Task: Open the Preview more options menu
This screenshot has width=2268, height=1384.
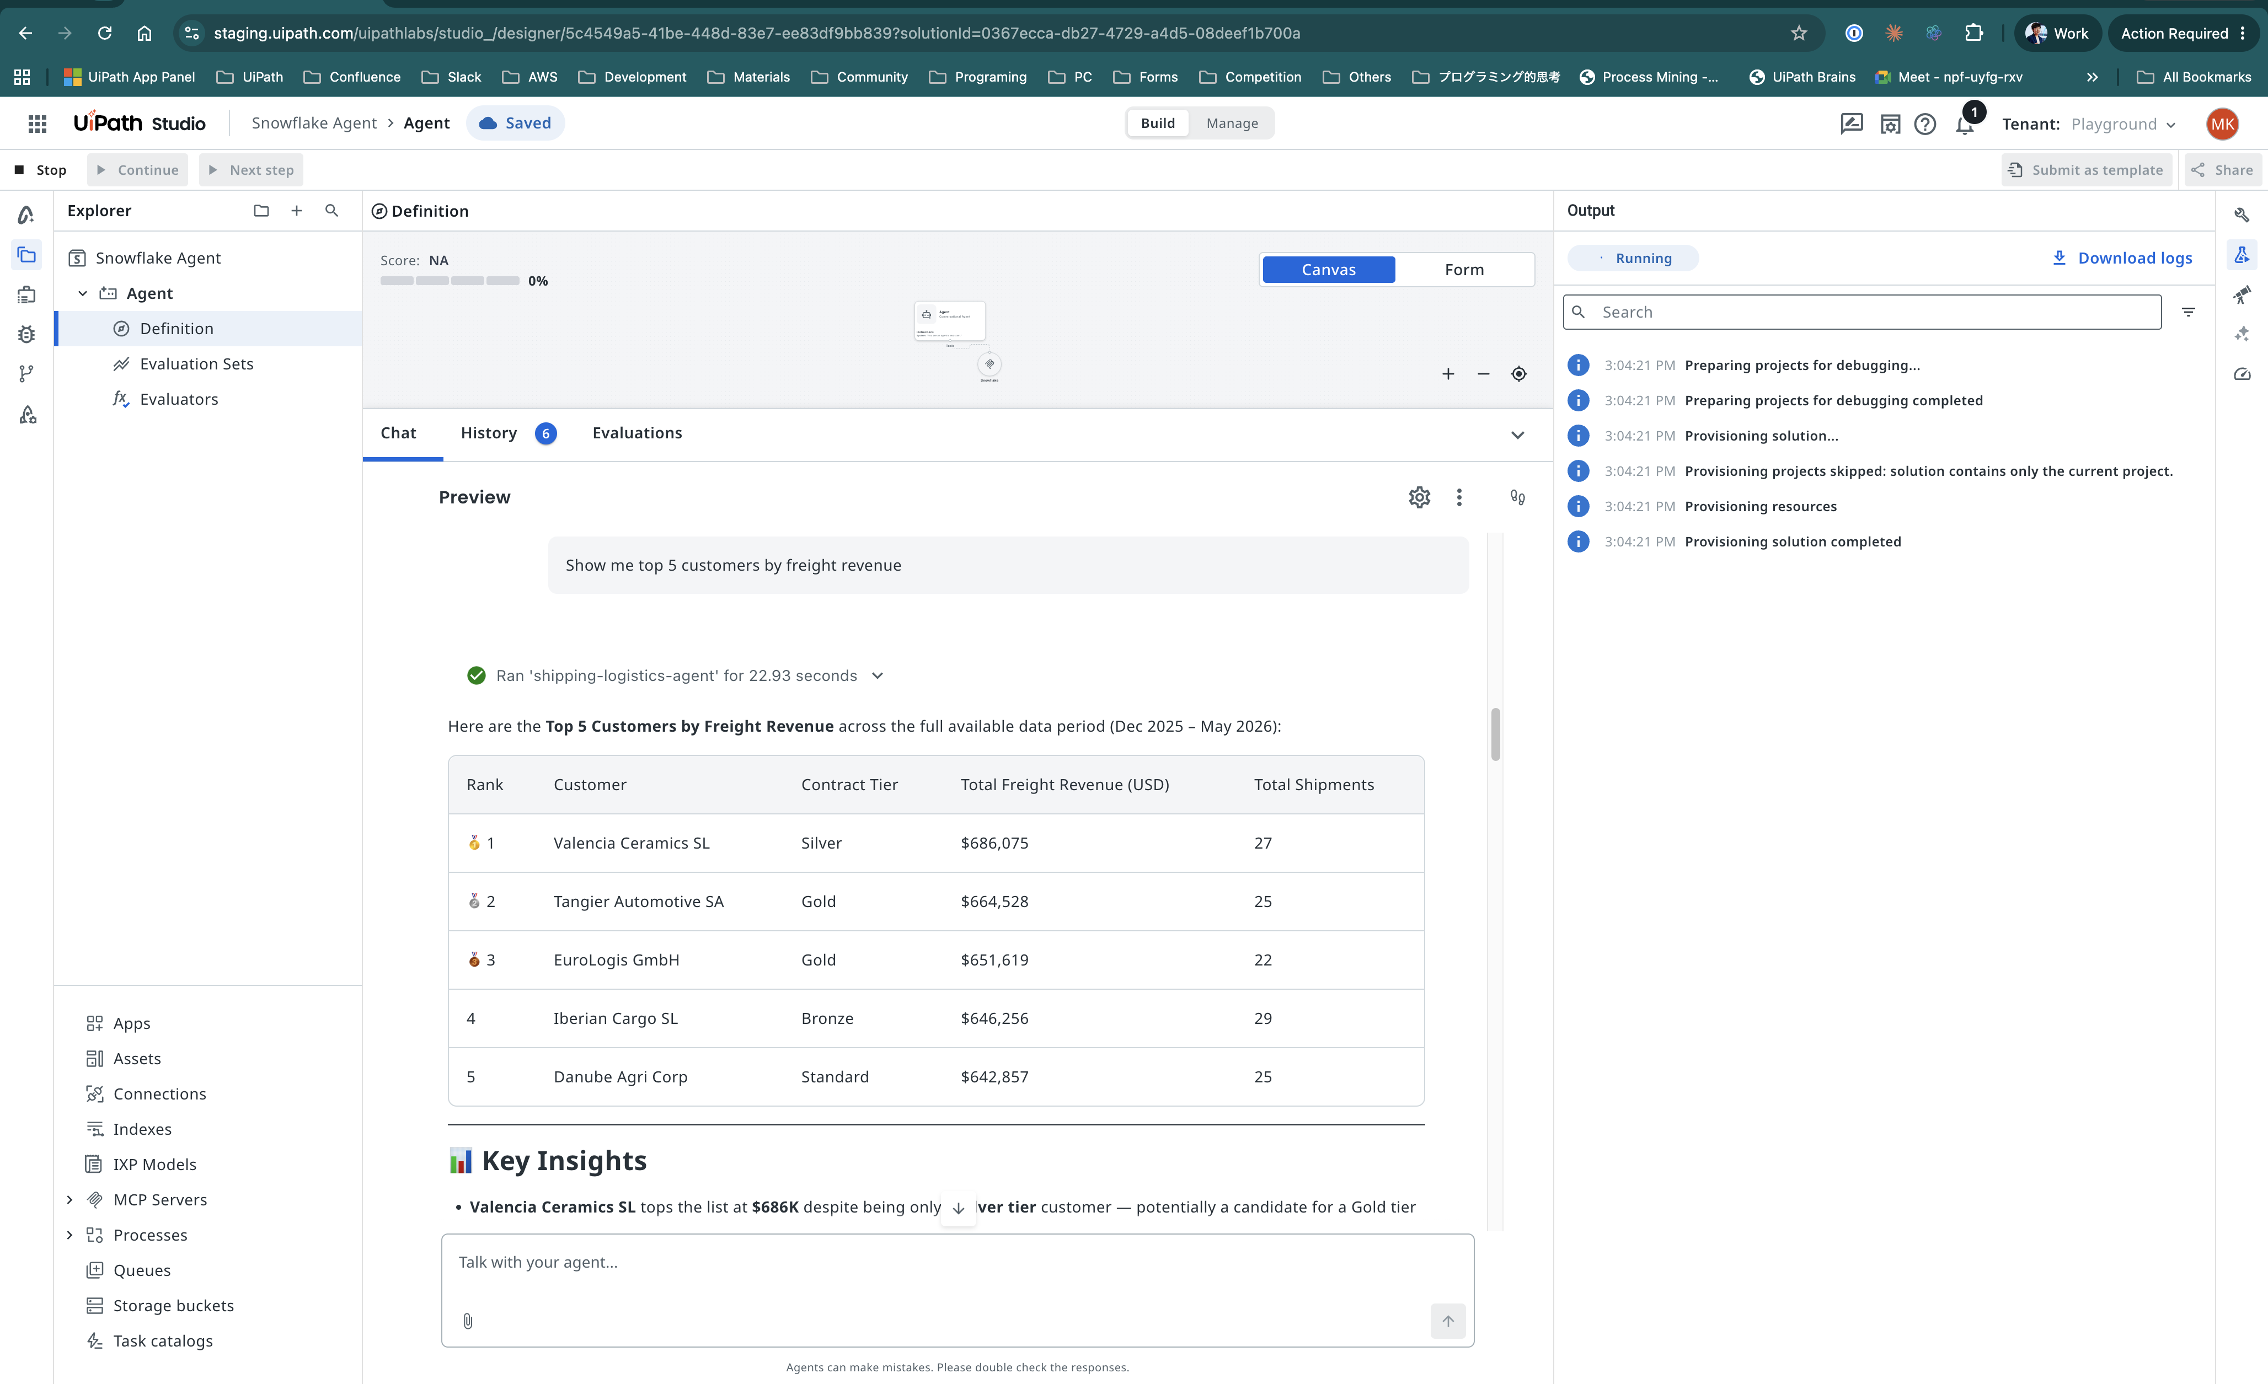Action: [1459, 497]
